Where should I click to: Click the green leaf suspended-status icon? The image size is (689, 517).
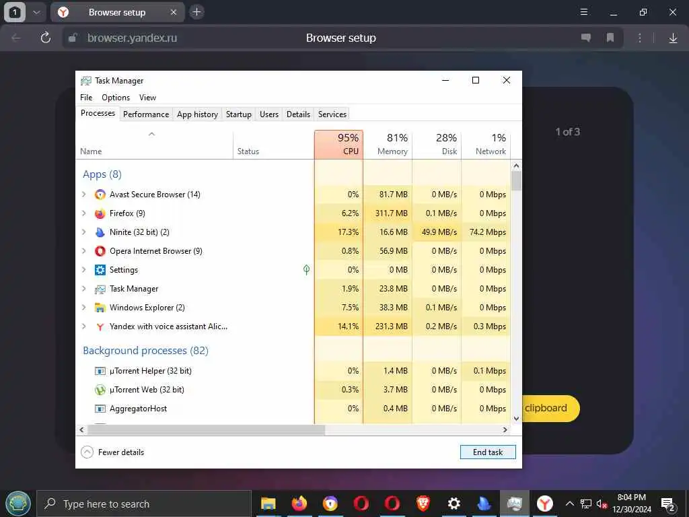click(x=306, y=269)
